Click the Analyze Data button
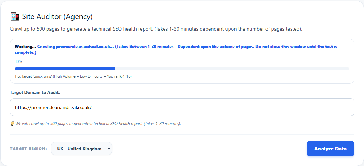This screenshot has height=166, width=364. click(330, 149)
